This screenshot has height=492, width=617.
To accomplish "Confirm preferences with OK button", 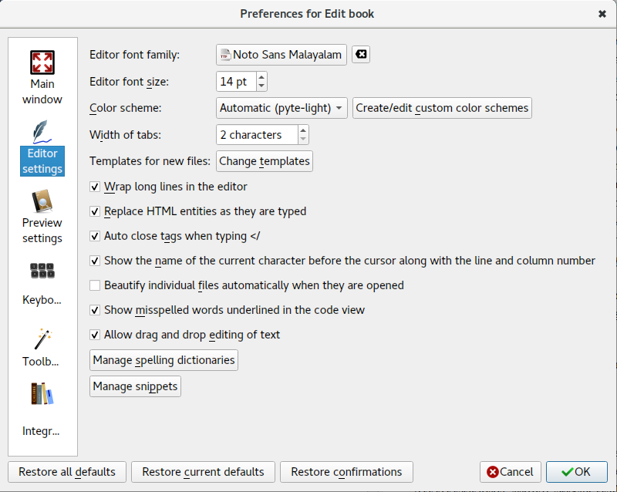I will pyautogui.click(x=576, y=472).
